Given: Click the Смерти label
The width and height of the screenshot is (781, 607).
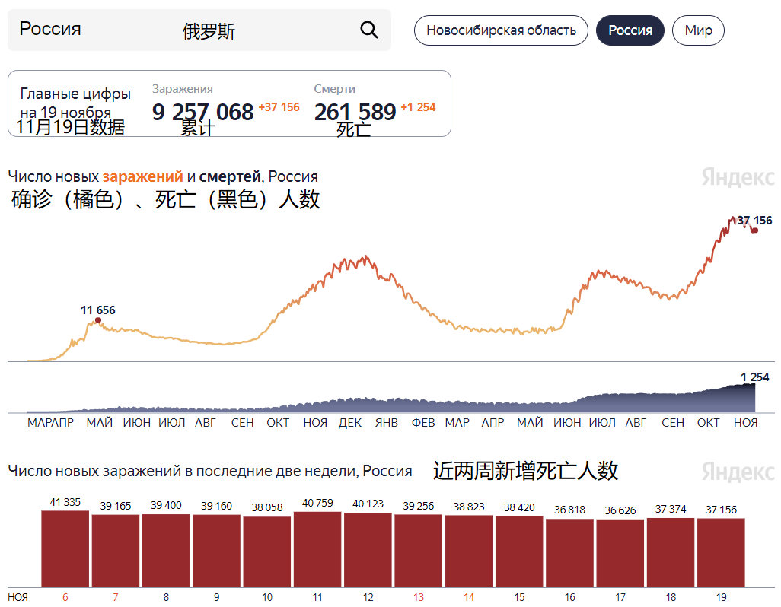Looking at the screenshot, I should (x=334, y=88).
